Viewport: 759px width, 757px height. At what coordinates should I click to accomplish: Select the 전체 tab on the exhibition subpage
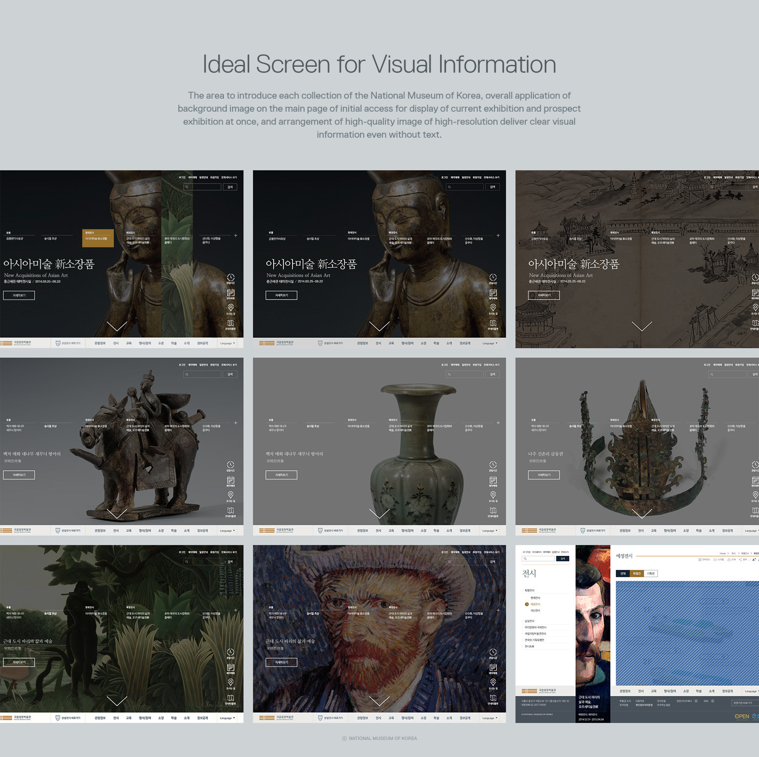(623, 573)
